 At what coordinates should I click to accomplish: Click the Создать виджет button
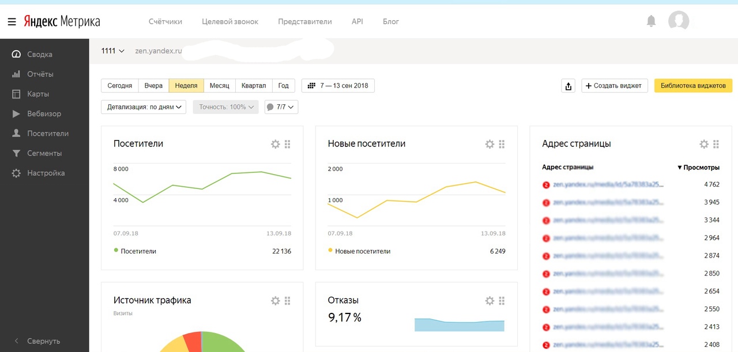pos(615,86)
